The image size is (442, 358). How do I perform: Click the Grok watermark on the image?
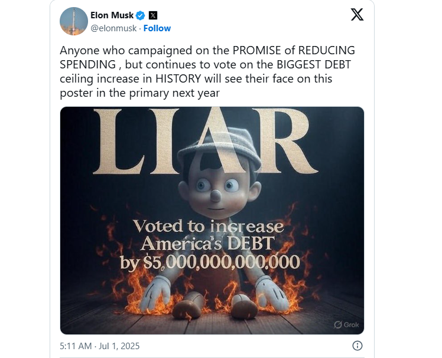coord(346,325)
